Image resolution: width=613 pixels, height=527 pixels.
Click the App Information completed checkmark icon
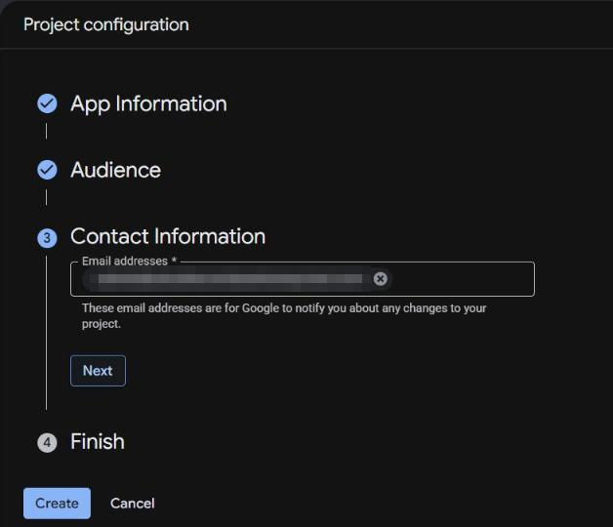coord(47,103)
